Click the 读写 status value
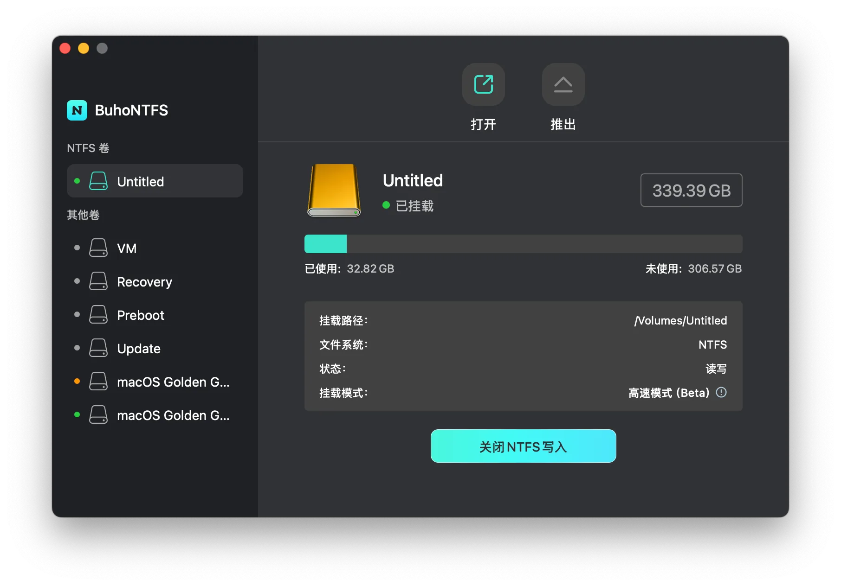Image resolution: width=841 pixels, height=586 pixels. (x=716, y=369)
